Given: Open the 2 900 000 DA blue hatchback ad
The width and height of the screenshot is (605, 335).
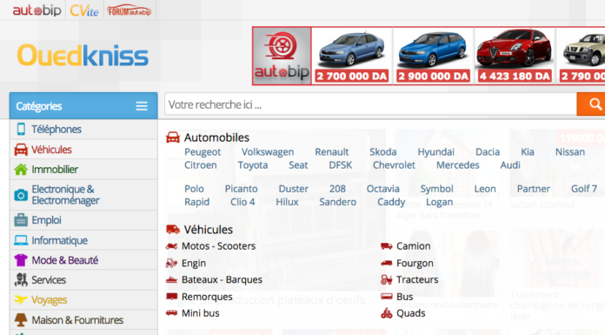Looking at the screenshot, I should (x=433, y=56).
